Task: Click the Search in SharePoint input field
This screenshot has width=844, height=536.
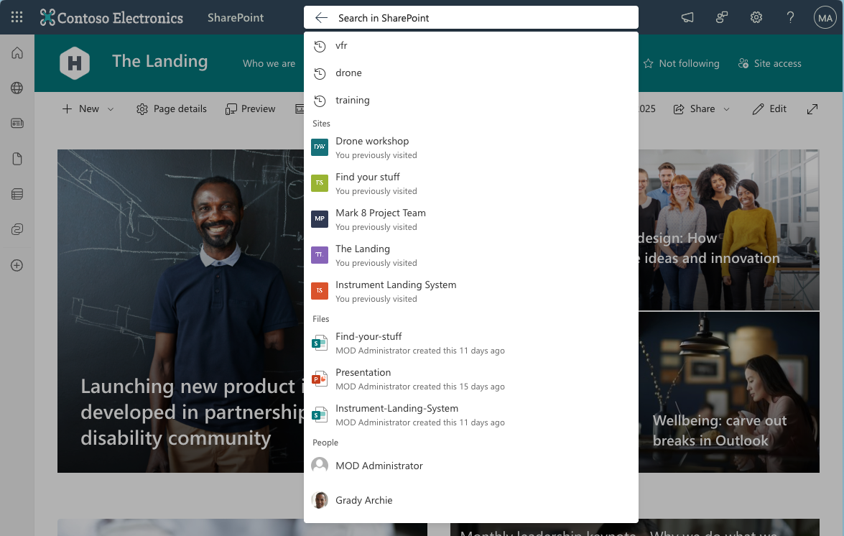Action: tap(481, 18)
